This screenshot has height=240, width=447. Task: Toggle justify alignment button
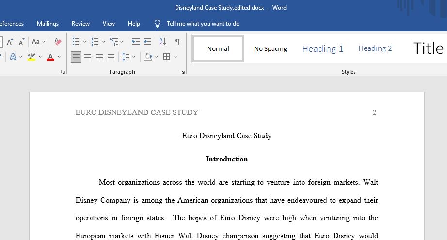click(x=111, y=57)
